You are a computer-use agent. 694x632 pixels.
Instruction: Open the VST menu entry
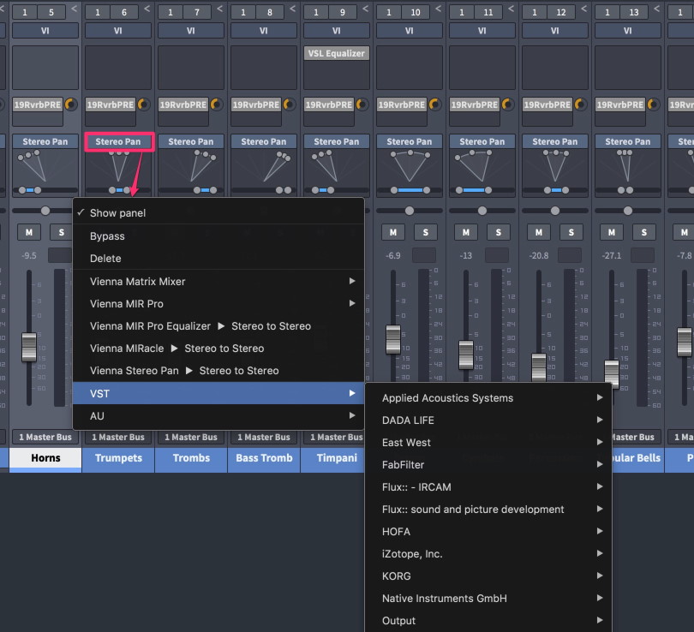coord(218,393)
